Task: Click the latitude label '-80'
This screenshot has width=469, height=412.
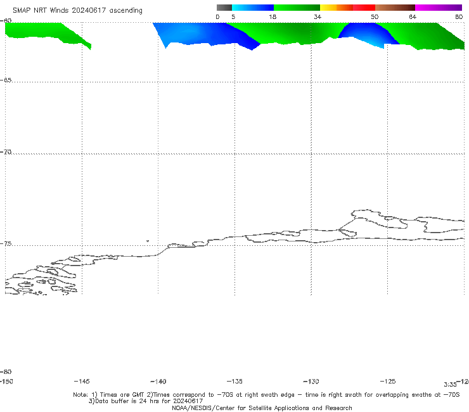Action: pos(6,372)
